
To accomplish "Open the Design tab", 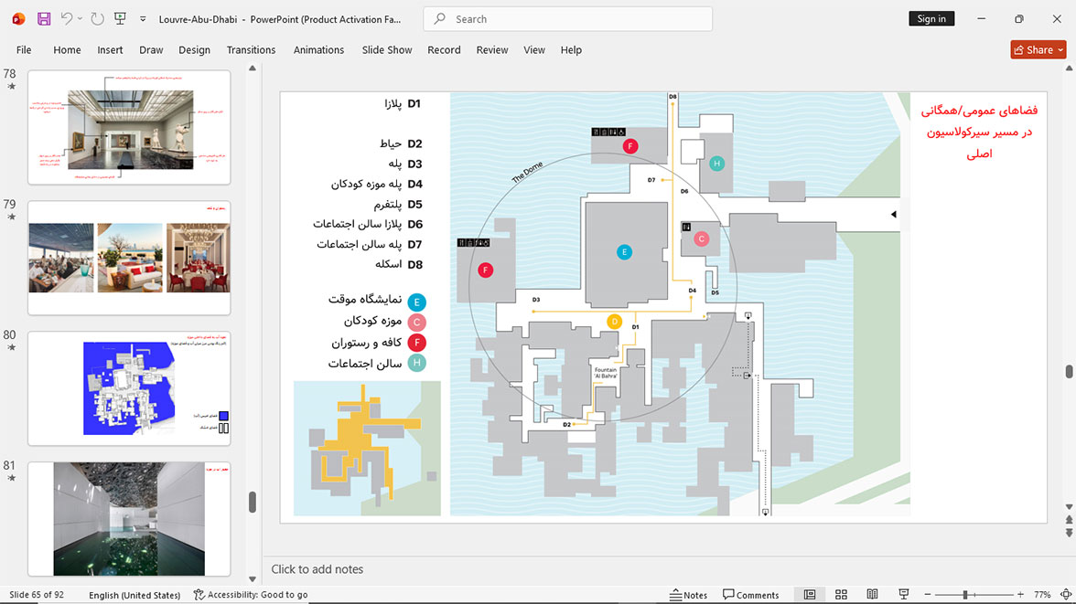I will click(x=194, y=50).
